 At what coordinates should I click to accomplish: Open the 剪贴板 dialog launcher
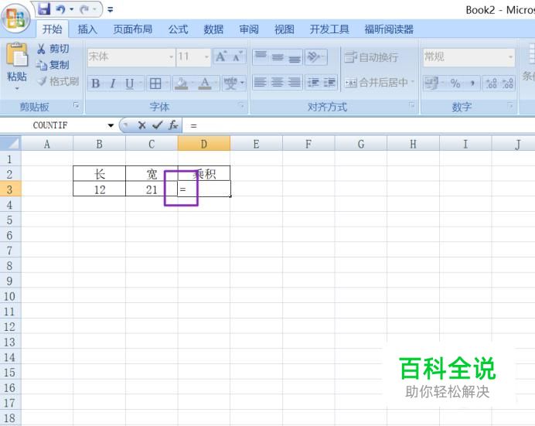pyautogui.click(x=76, y=105)
